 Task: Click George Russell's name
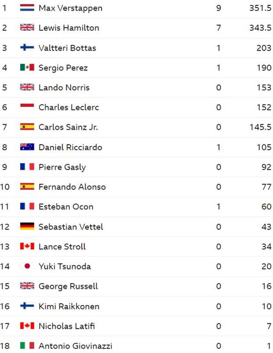[68, 286]
